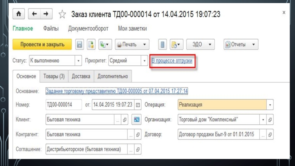Switch to Главное section

pos(23,29)
